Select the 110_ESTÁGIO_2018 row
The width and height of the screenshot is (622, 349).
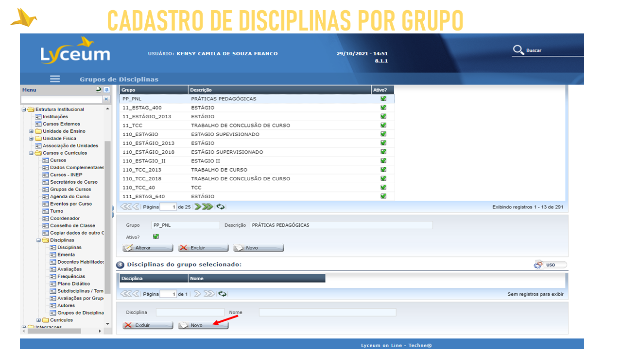257,152
